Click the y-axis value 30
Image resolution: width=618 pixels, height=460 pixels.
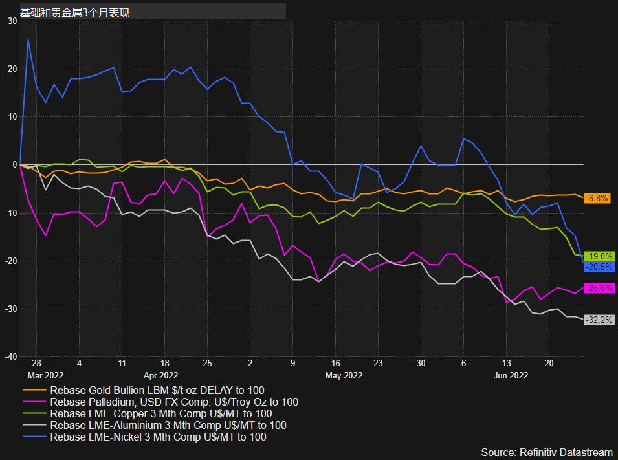point(12,21)
